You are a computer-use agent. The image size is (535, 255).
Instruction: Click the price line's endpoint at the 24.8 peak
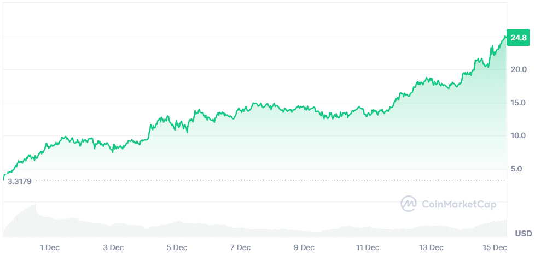coord(505,37)
